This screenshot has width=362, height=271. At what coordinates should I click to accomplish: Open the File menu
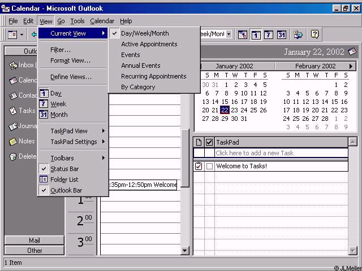click(13, 21)
